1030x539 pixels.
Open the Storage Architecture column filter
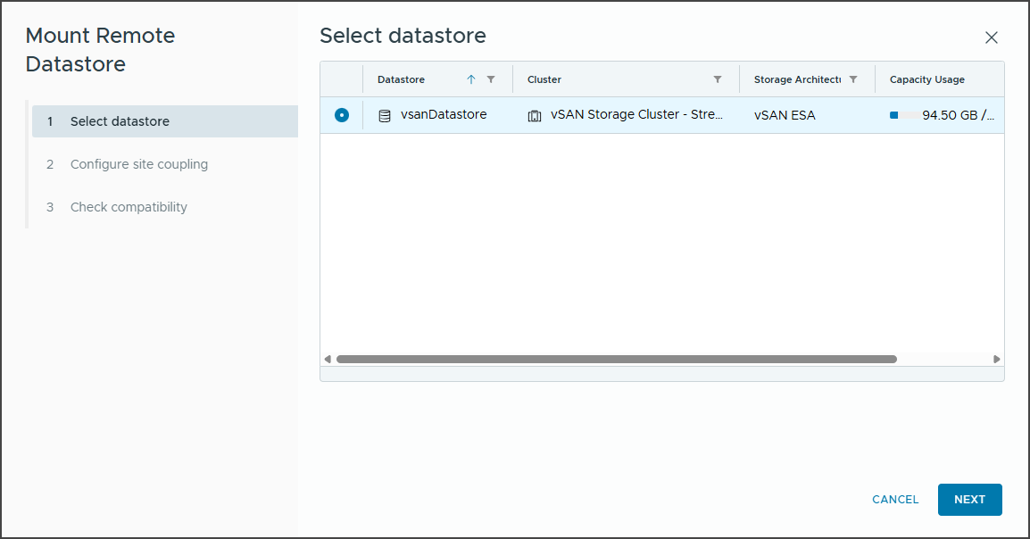[853, 79]
